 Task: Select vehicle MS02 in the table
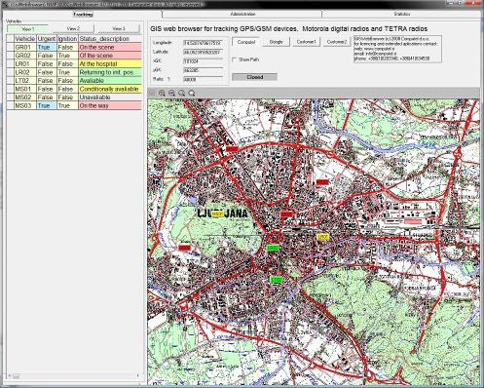click(25, 97)
